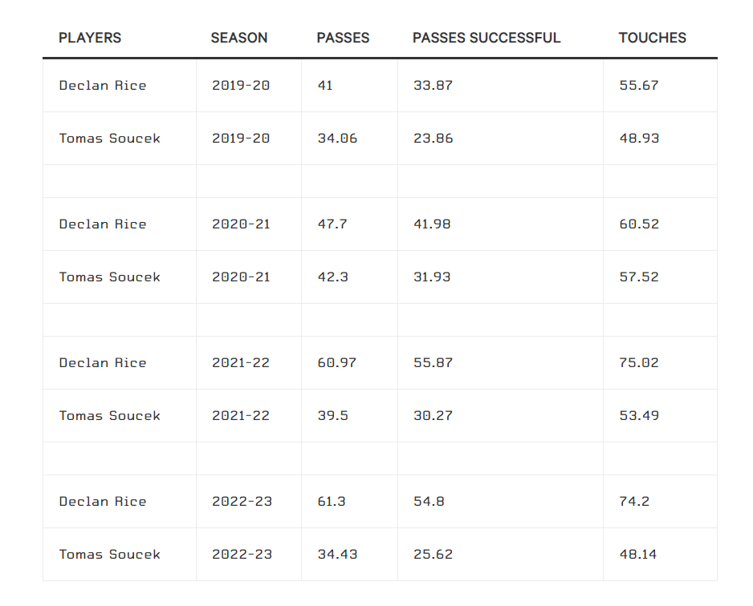Click the passes value 60.97
The image size is (753, 606).
point(336,362)
